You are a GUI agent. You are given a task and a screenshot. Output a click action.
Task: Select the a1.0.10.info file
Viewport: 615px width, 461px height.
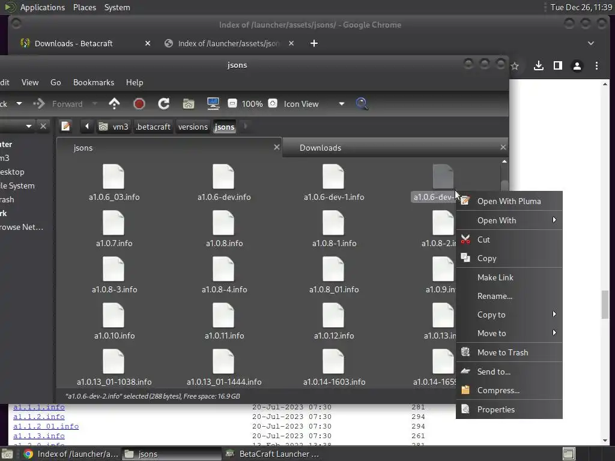tap(114, 321)
